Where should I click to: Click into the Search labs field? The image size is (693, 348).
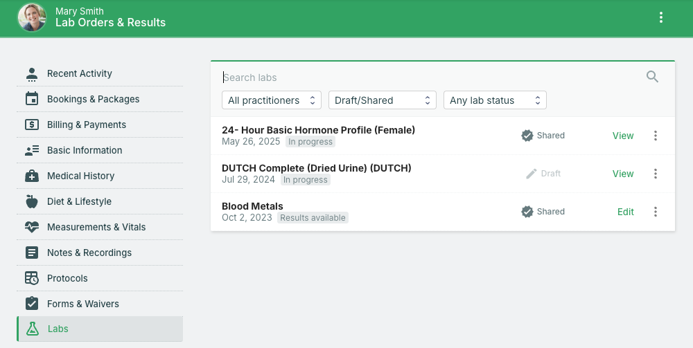pos(430,77)
